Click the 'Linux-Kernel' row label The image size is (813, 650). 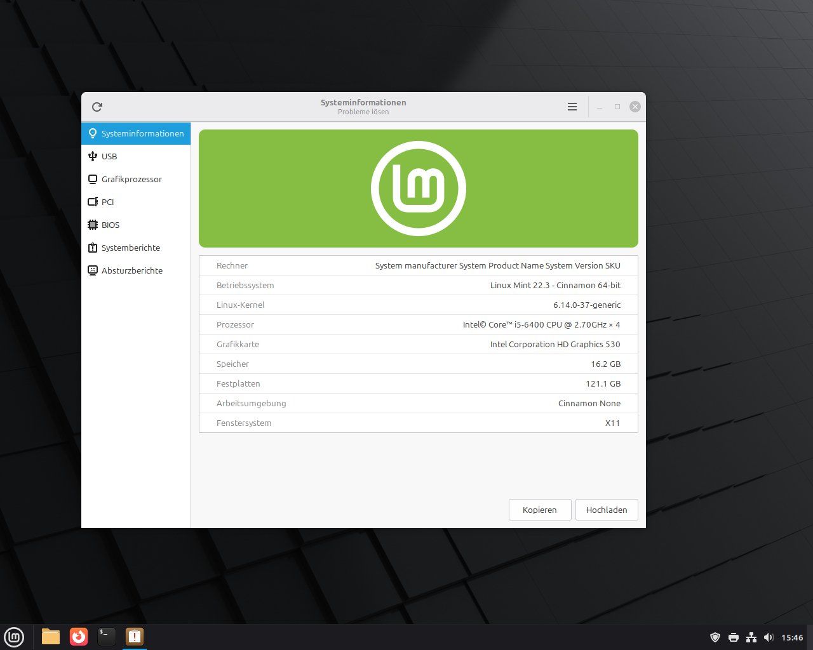click(x=240, y=305)
